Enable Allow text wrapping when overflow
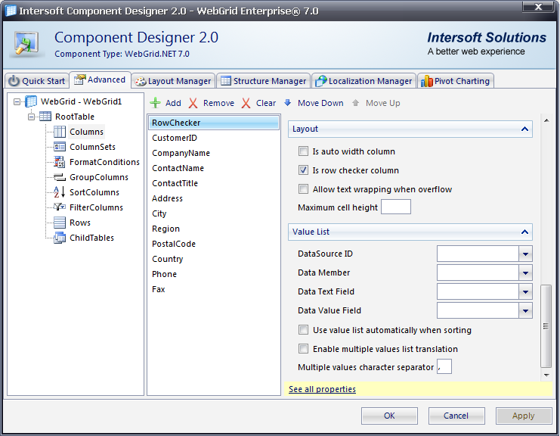This screenshot has height=436, width=560. 304,189
